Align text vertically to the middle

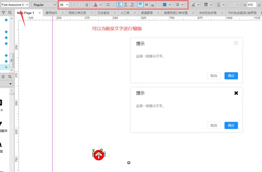tap(147, 5)
